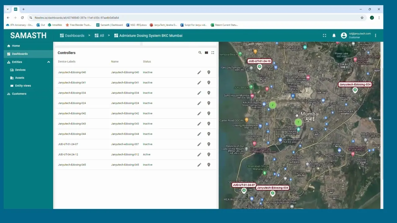The image size is (397, 223).
Task: Edit the Janyutech-Edosing-045 row
Action: [199, 165]
